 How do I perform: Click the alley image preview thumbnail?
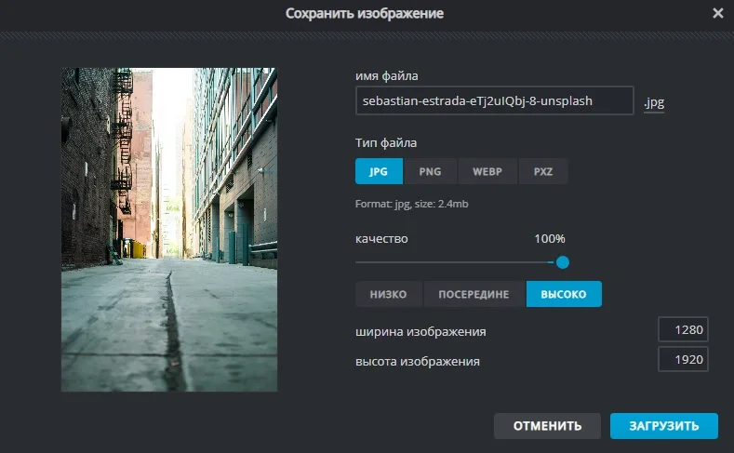[169, 230]
